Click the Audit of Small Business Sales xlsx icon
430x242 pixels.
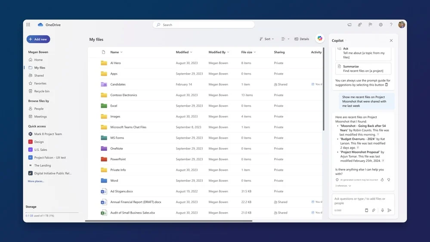(104, 213)
